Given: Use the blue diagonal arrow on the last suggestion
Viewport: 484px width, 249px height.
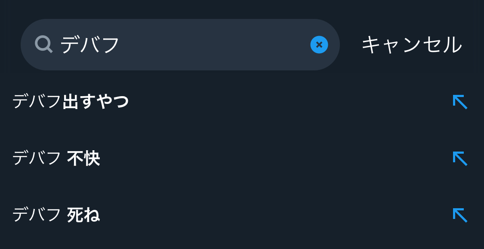Looking at the screenshot, I should click(x=460, y=216).
